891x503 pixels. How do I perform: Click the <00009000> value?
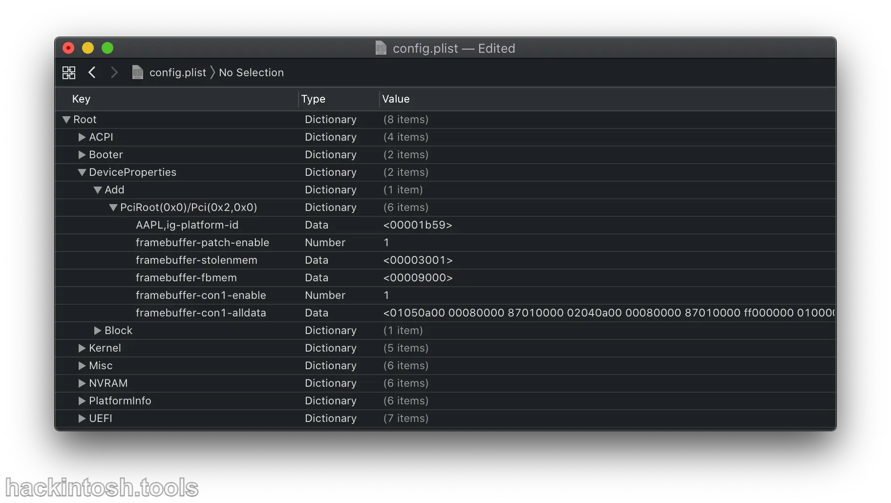(x=418, y=278)
